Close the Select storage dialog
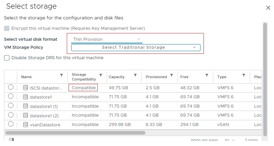Image resolution: width=274 pixels, height=146 pixels. [x=268, y=8]
